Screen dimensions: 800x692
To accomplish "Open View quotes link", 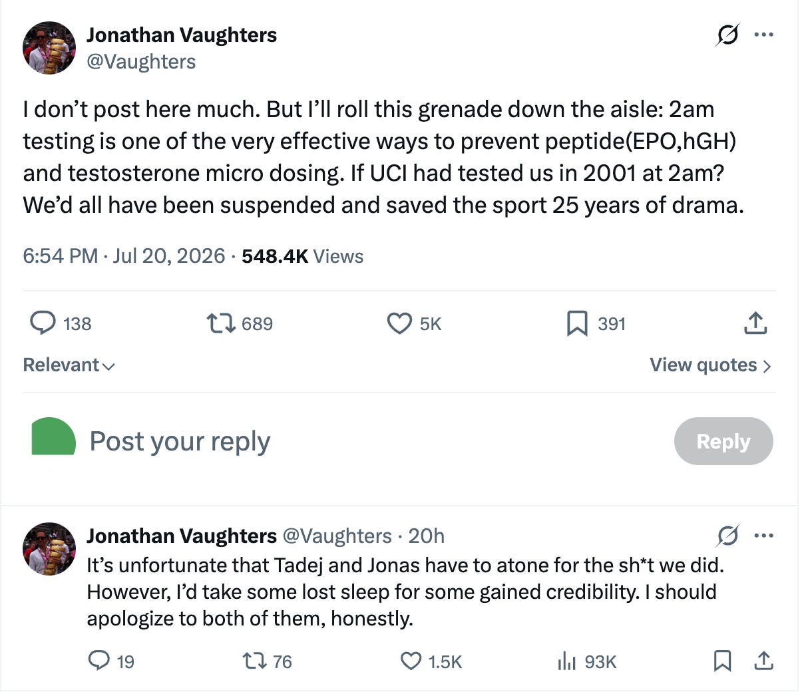I will click(710, 365).
